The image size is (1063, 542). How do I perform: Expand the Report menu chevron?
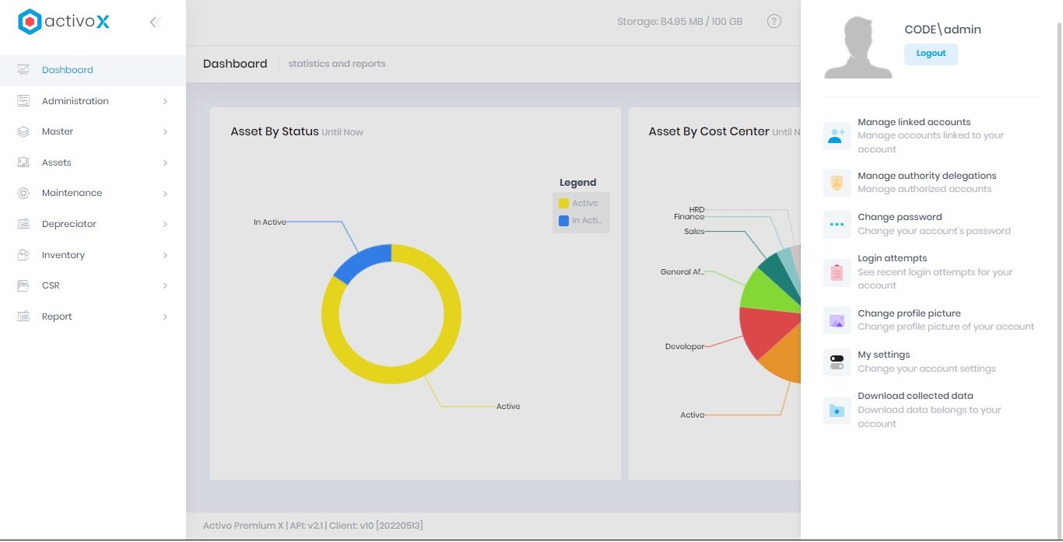click(x=165, y=316)
